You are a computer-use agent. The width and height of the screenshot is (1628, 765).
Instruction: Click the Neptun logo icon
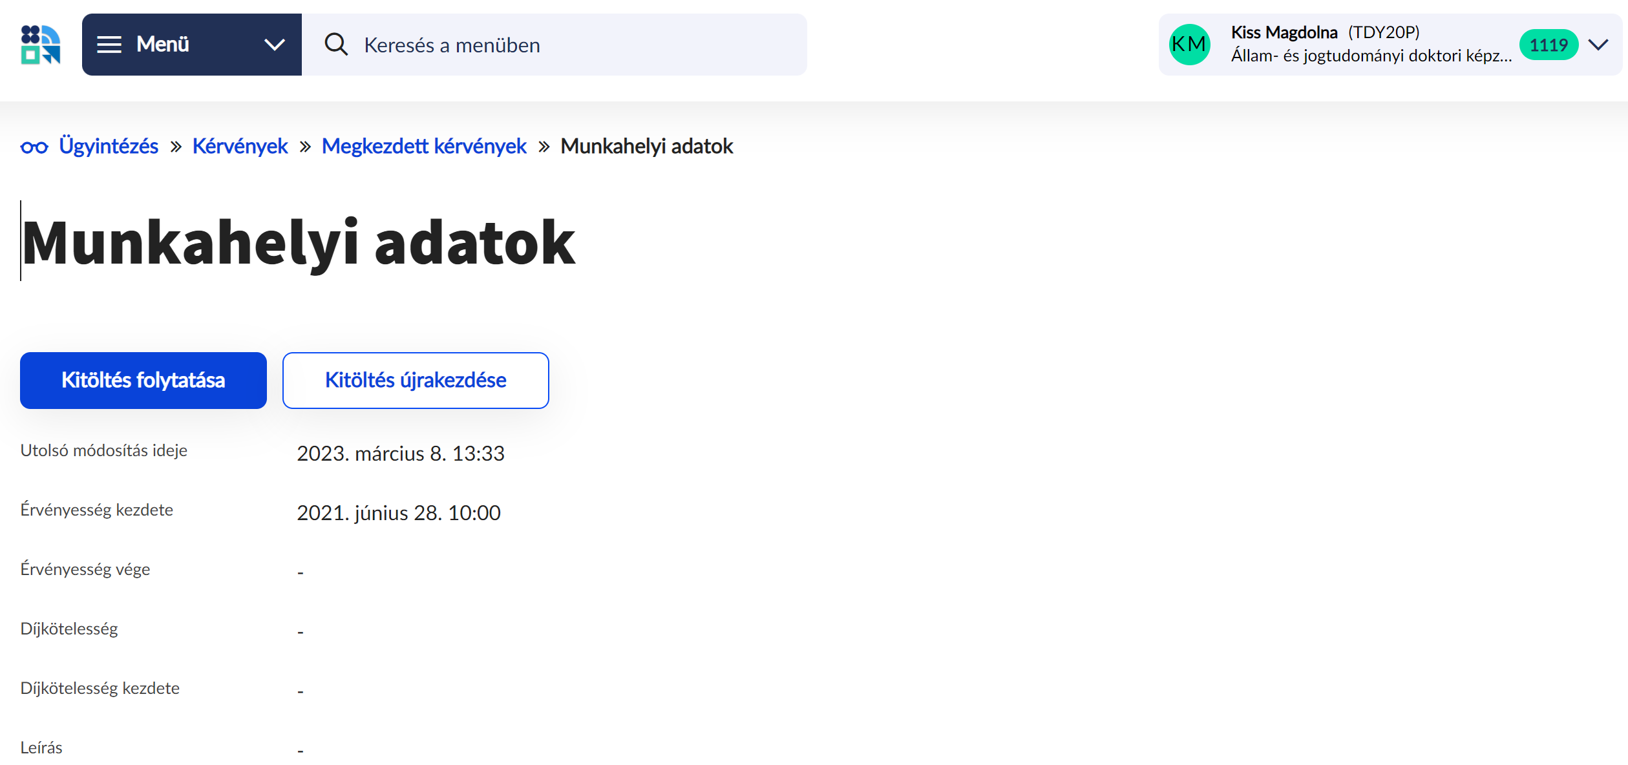point(40,44)
